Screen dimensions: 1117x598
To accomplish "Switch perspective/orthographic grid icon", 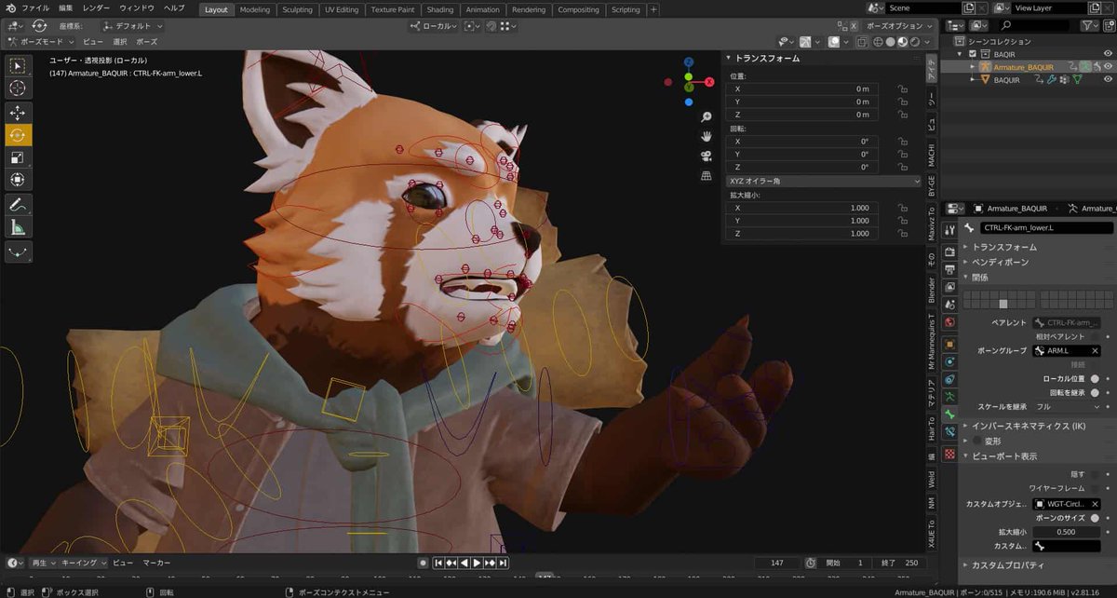I will [x=707, y=175].
